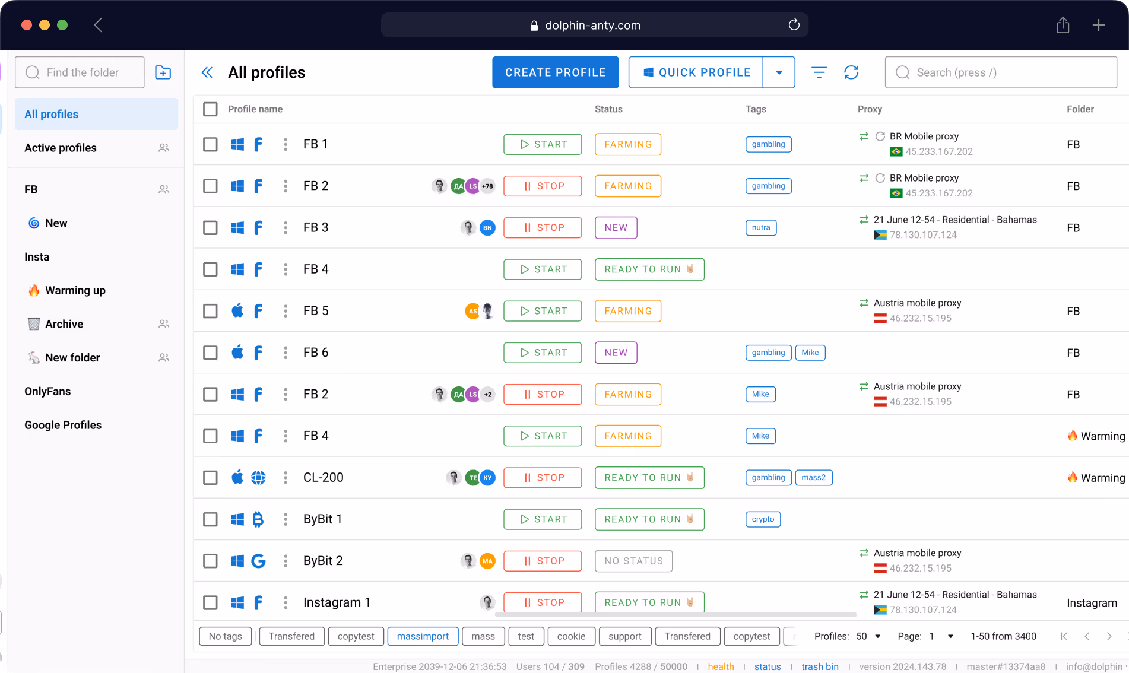Click the QUICK PROFILE button
This screenshot has height=673, width=1129.
coord(696,72)
